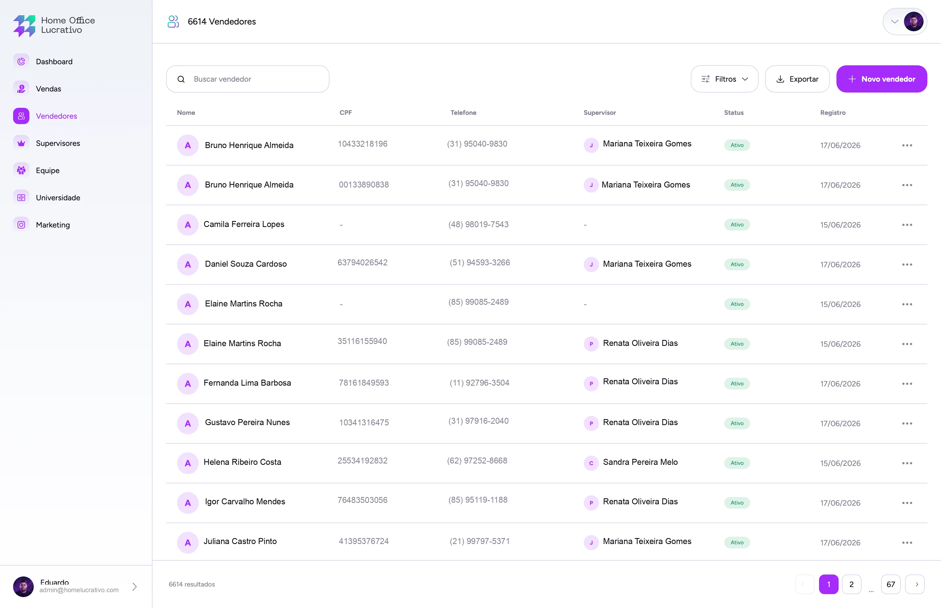Click CPF 63794026542

pos(362,263)
